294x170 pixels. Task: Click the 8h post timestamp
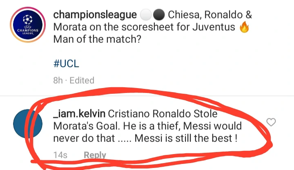point(58,80)
